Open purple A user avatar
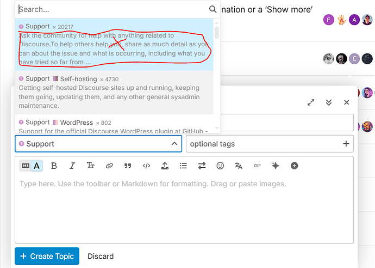Image resolution: width=375 pixels, height=268 pixels. click(x=354, y=20)
